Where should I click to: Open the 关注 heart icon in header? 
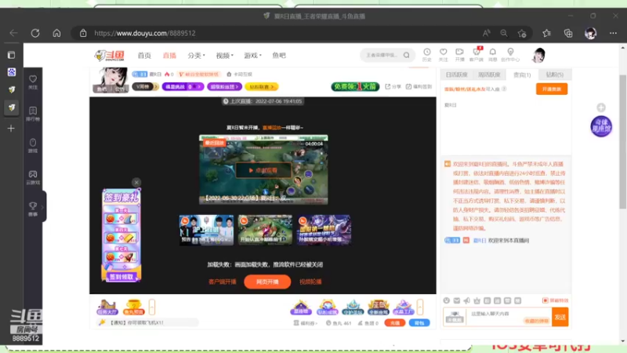(443, 54)
